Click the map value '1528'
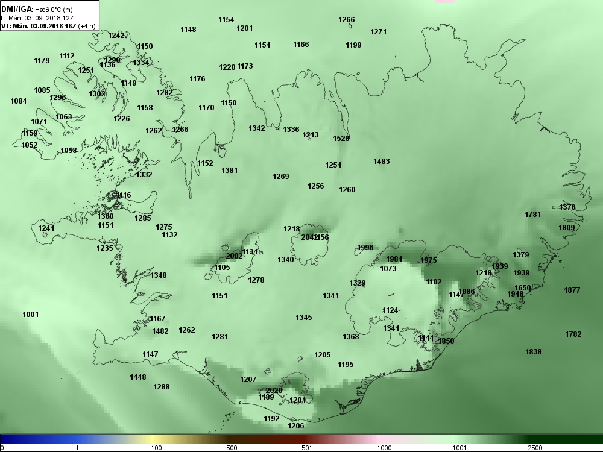This screenshot has width=603, height=452. click(341, 139)
